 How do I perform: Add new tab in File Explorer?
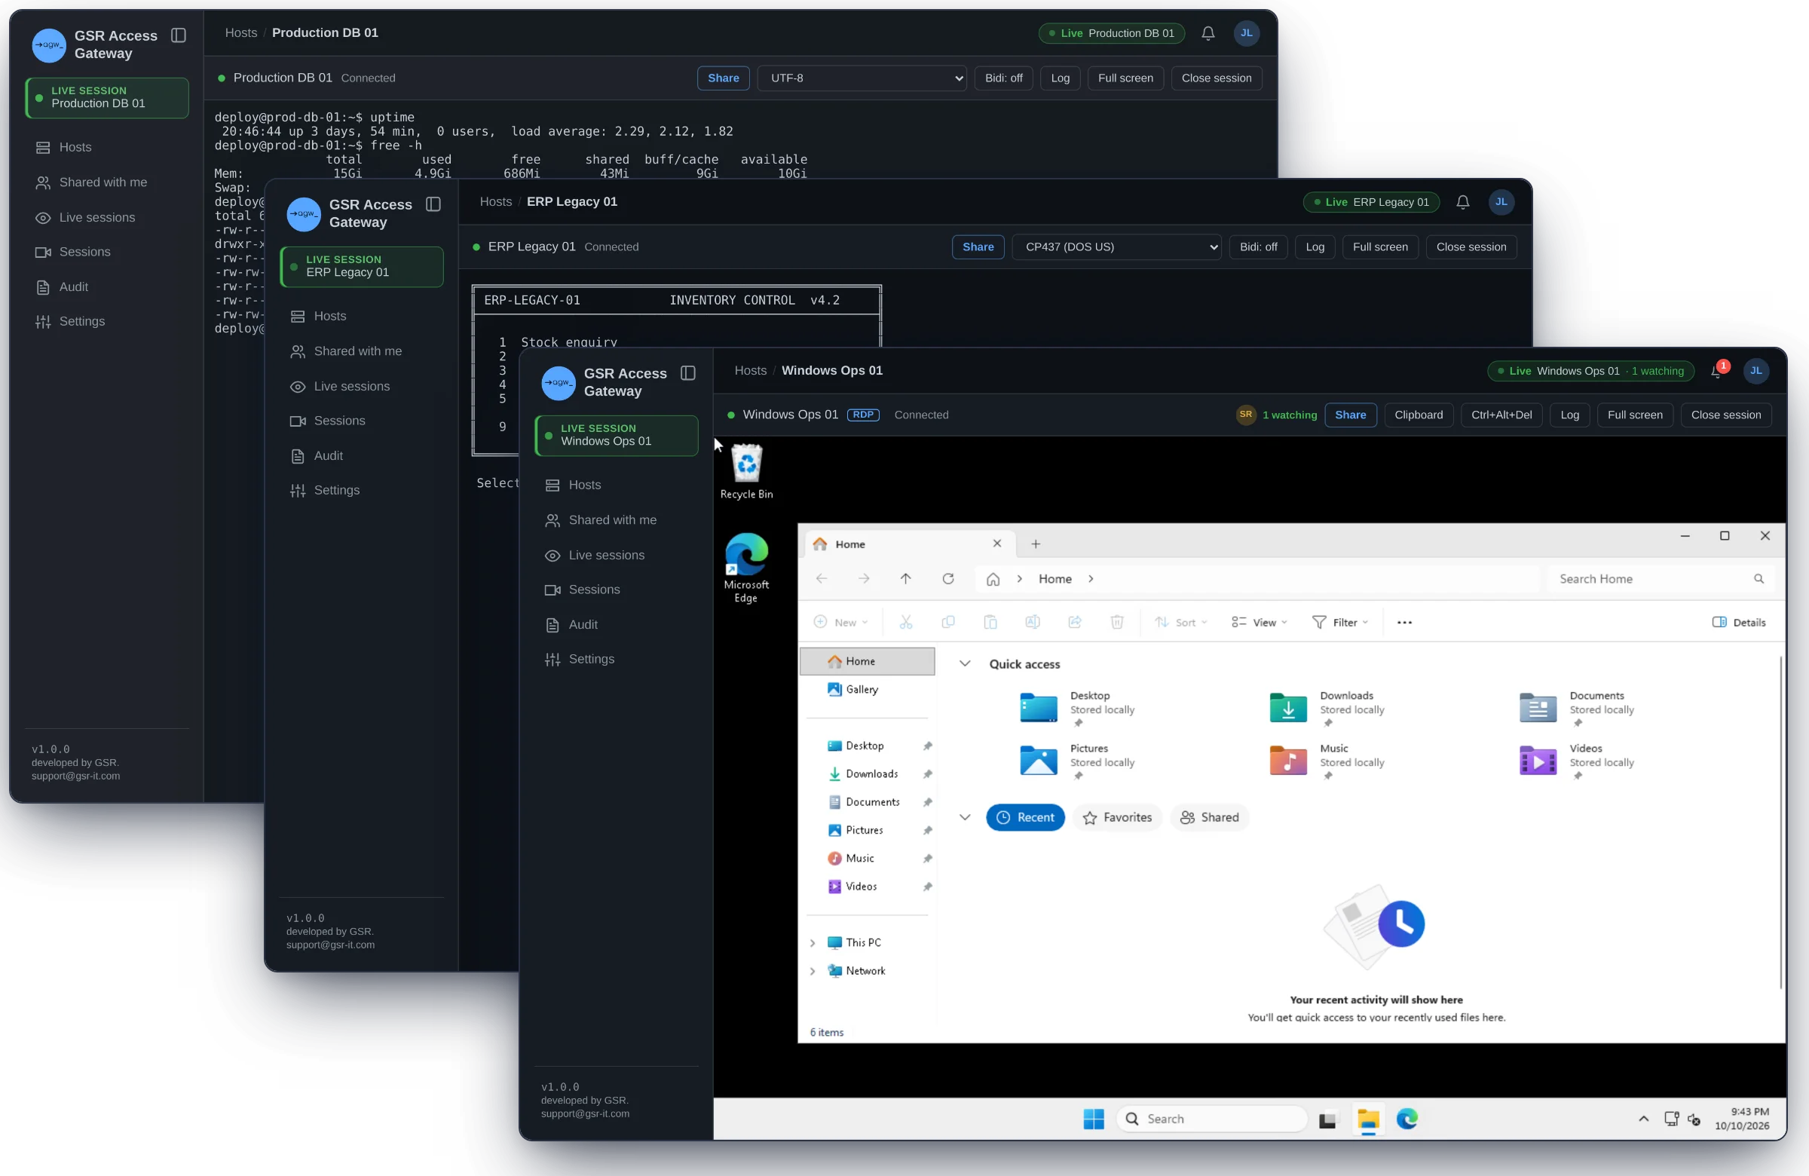tap(1035, 544)
